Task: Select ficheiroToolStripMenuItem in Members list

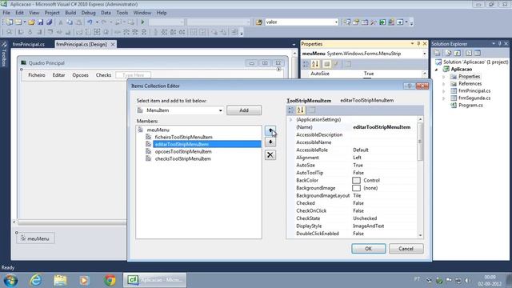Action: click(183, 137)
